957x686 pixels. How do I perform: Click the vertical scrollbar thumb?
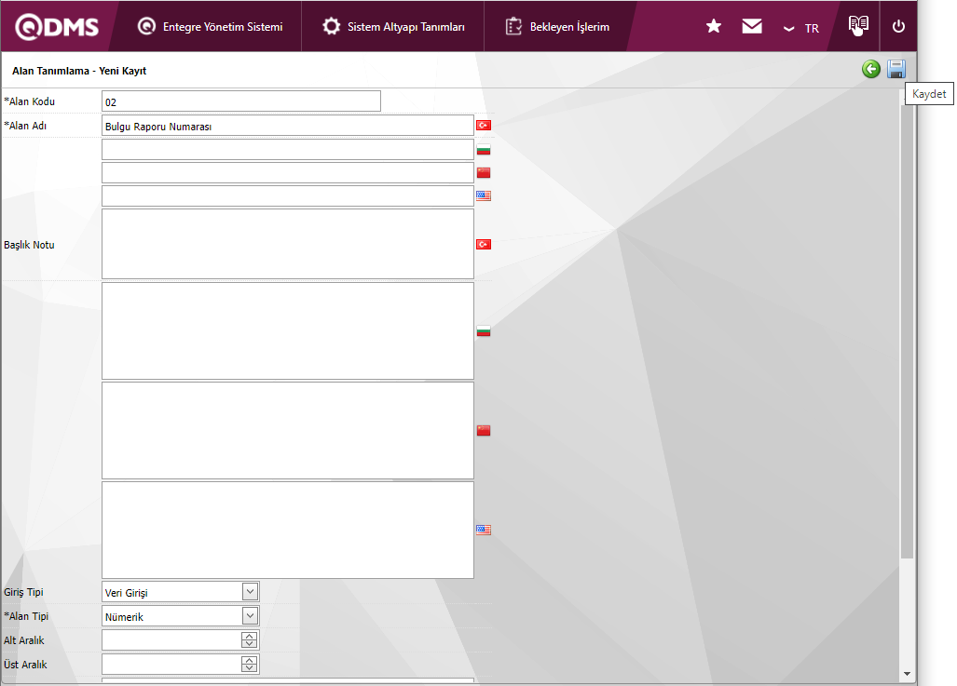coord(907,331)
